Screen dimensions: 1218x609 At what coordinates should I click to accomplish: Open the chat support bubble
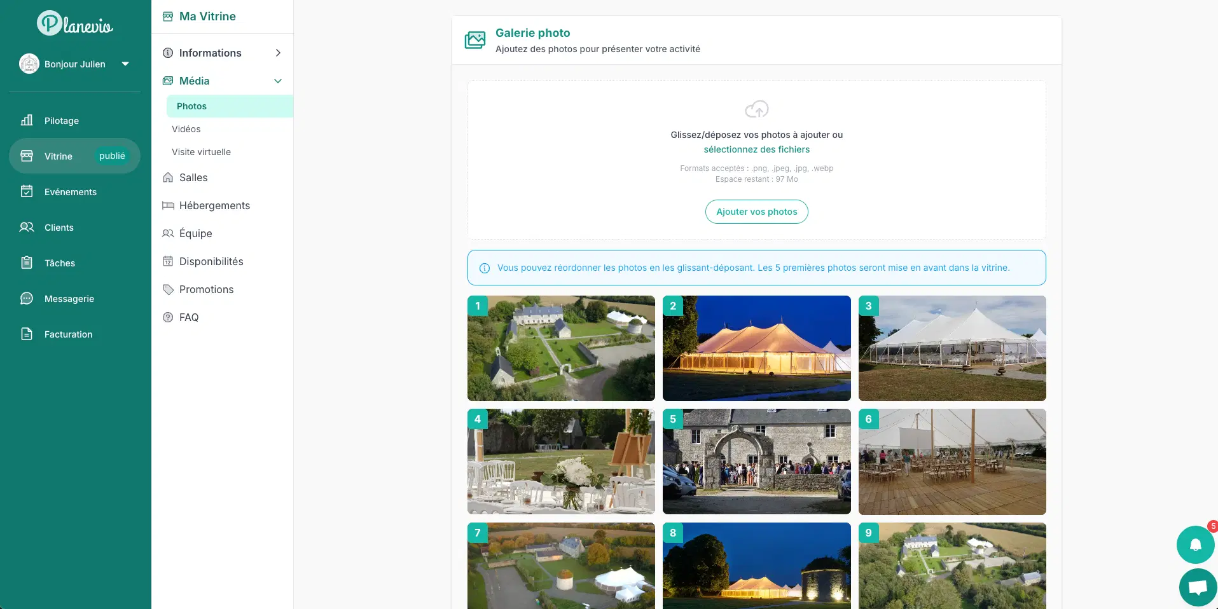[1196, 587]
